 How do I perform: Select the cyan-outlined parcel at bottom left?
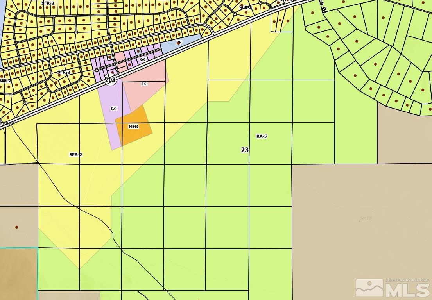(x=18, y=273)
